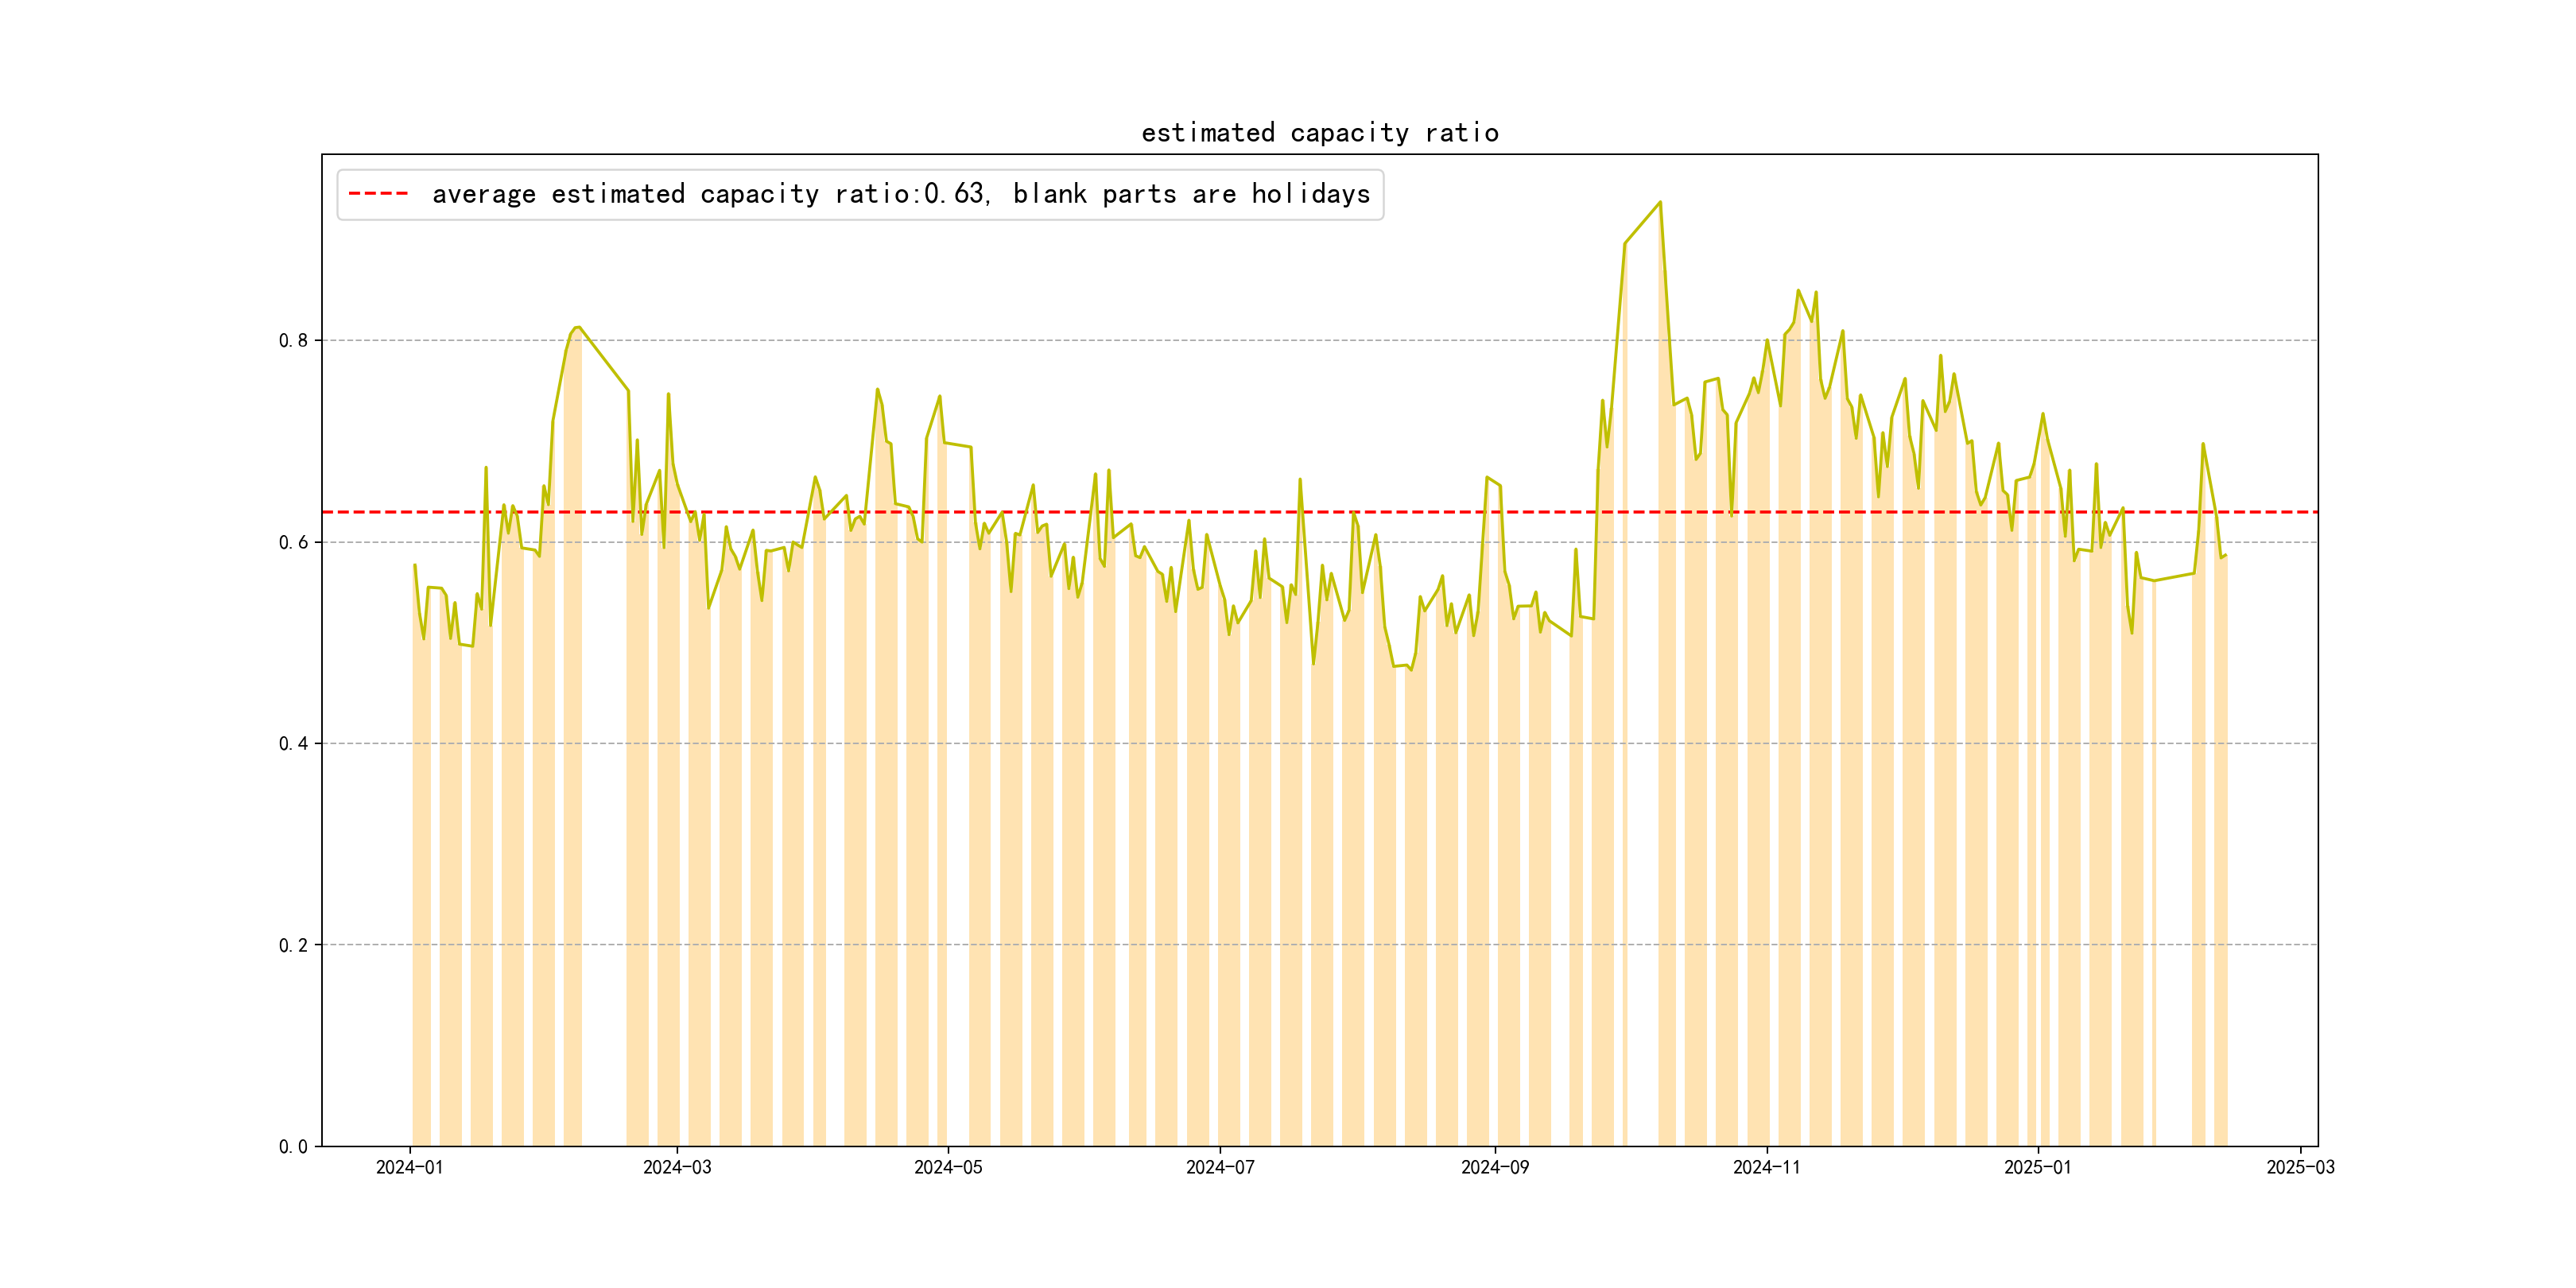Click the February 2024 peak near 0.8
The width and height of the screenshot is (2576, 1288).
pos(577,328)
